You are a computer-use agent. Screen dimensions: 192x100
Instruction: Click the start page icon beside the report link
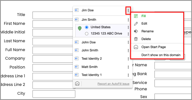pyautogui.click(x=77, y=83)
